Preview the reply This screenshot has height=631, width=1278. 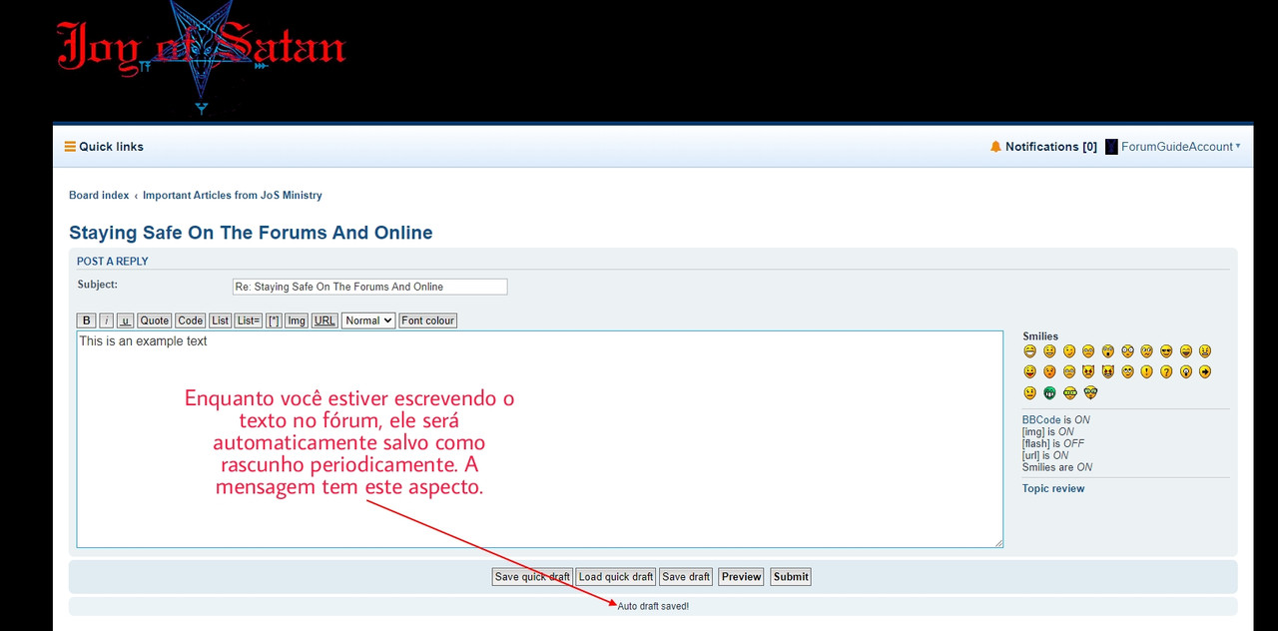click(x=742, y=577)
